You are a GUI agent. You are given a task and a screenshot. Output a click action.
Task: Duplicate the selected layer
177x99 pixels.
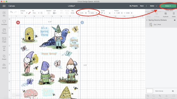coord(166,15)
